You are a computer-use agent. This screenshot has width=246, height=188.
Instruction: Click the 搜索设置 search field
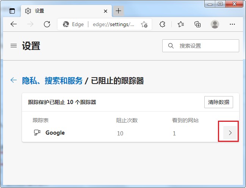(201, 46)
